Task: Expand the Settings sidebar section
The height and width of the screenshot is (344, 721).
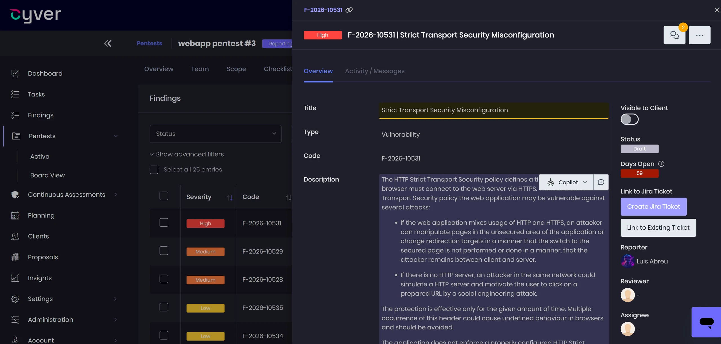Action: 115,299
